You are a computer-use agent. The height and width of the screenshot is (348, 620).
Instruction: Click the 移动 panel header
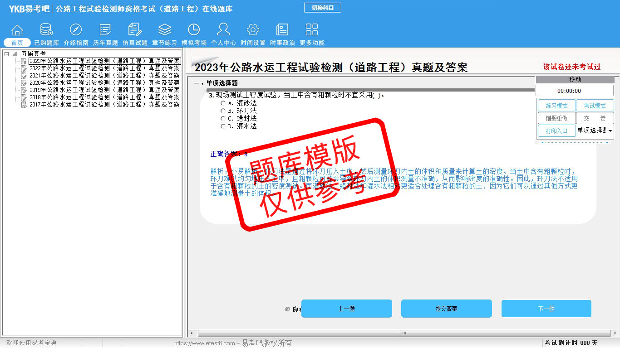[575, 80]
